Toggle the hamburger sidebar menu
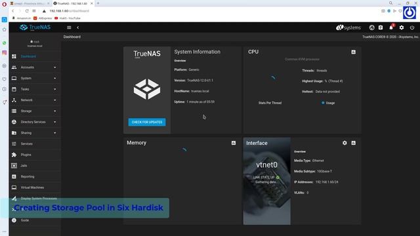Image resolution: width=420 pixels, height=236 pixels. click(69, 28)
